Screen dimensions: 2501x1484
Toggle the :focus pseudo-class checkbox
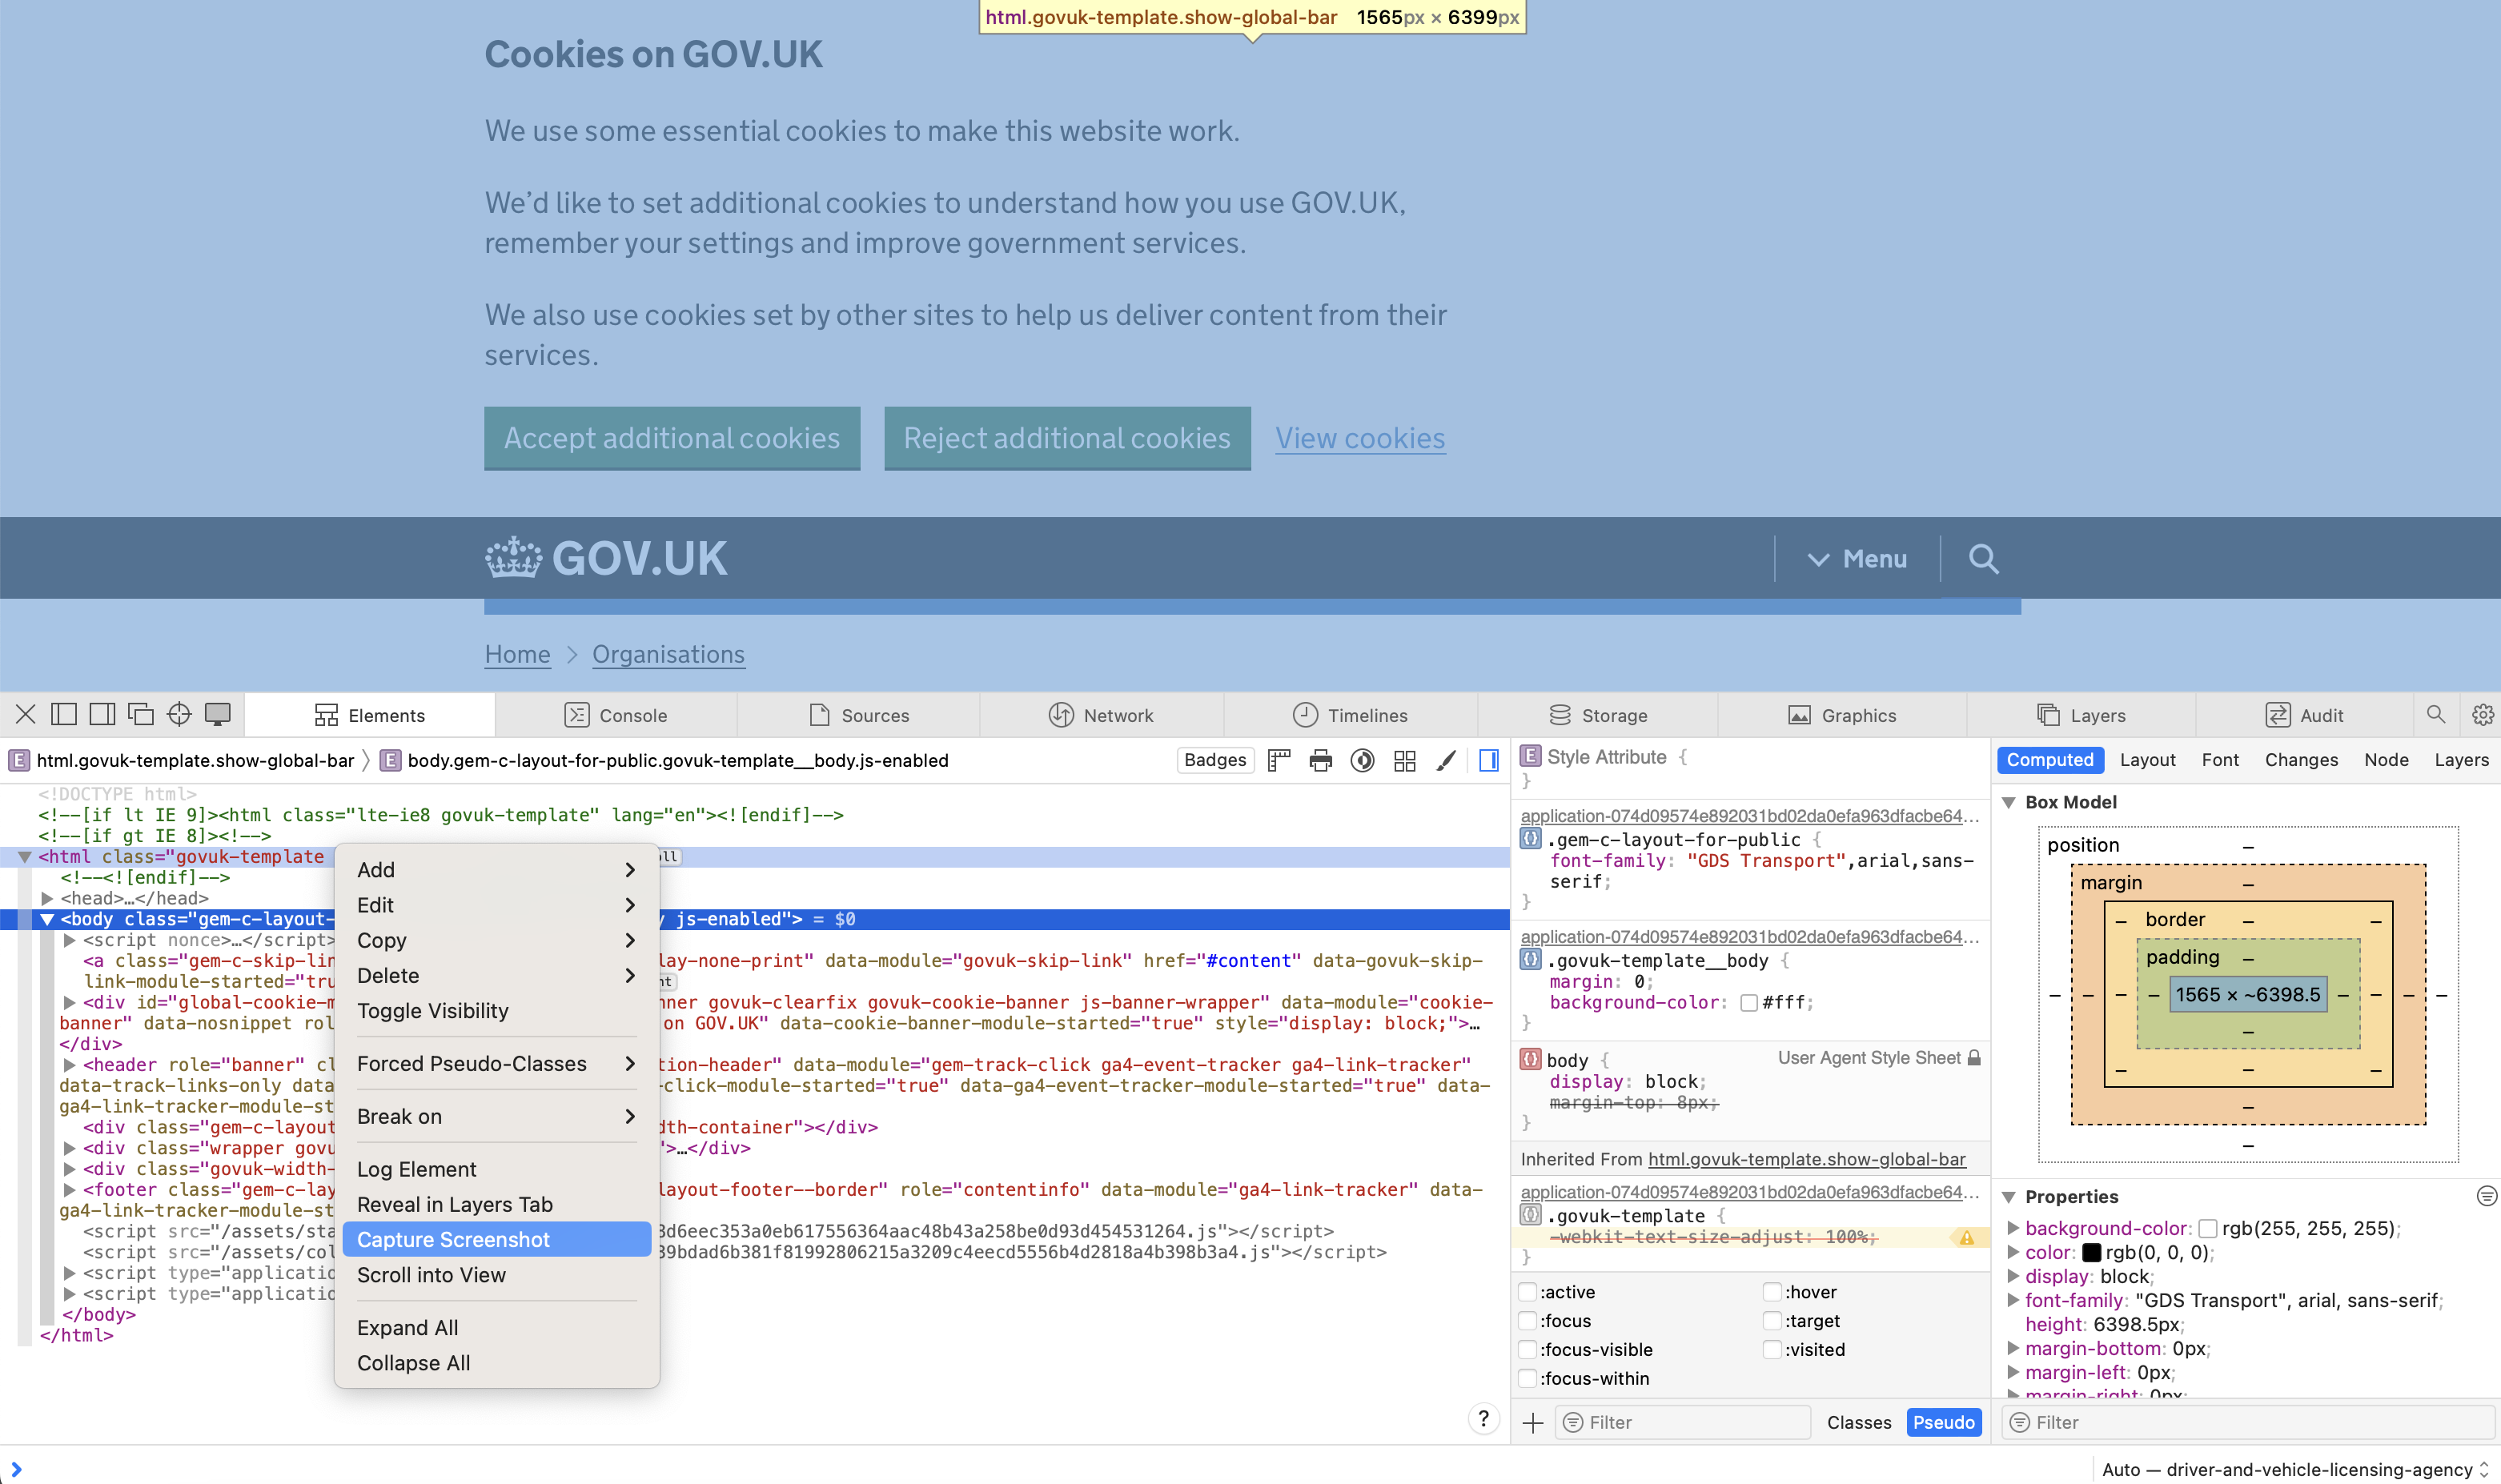pyautogui.click(x=1528, y=1321)
